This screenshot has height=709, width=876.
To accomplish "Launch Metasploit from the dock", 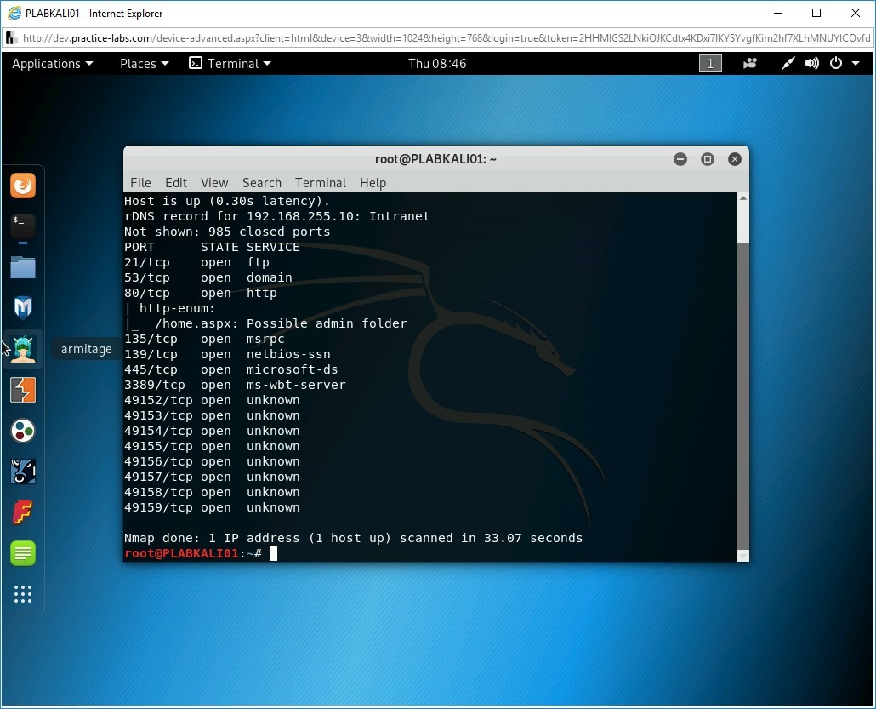I will click(x=23, y=308).
